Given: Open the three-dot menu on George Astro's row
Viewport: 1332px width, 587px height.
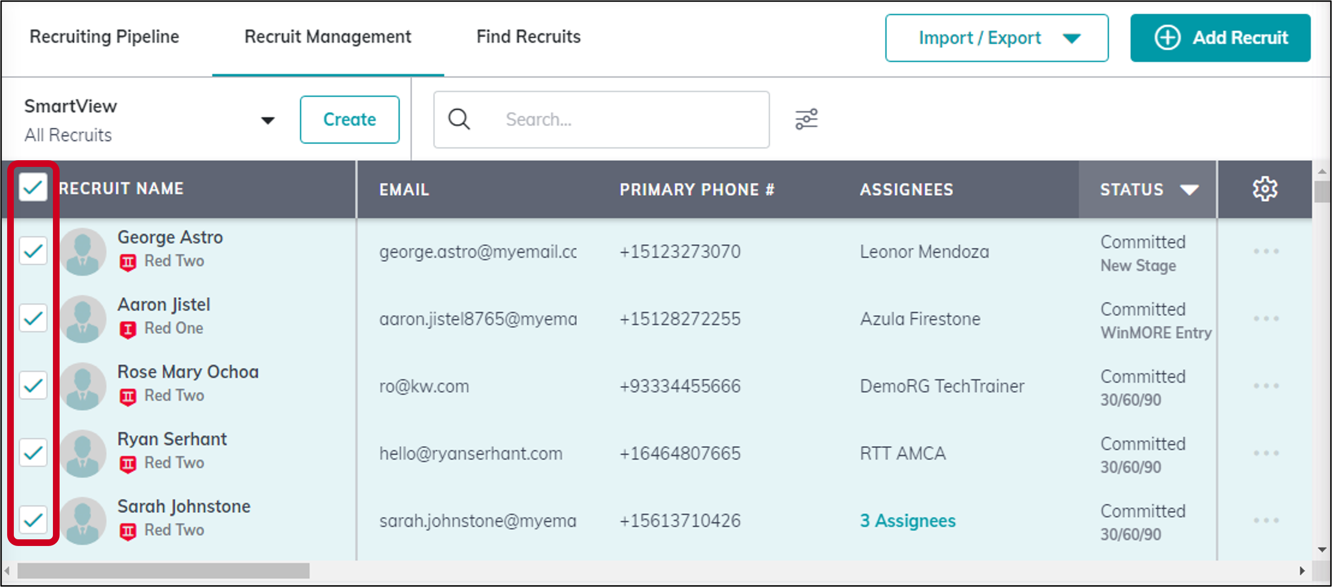Looking at the screenshot, I should click(1266, 252).
